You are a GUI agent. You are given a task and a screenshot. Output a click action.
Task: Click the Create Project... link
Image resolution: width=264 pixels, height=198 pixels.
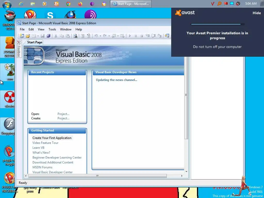coord(63,118)
